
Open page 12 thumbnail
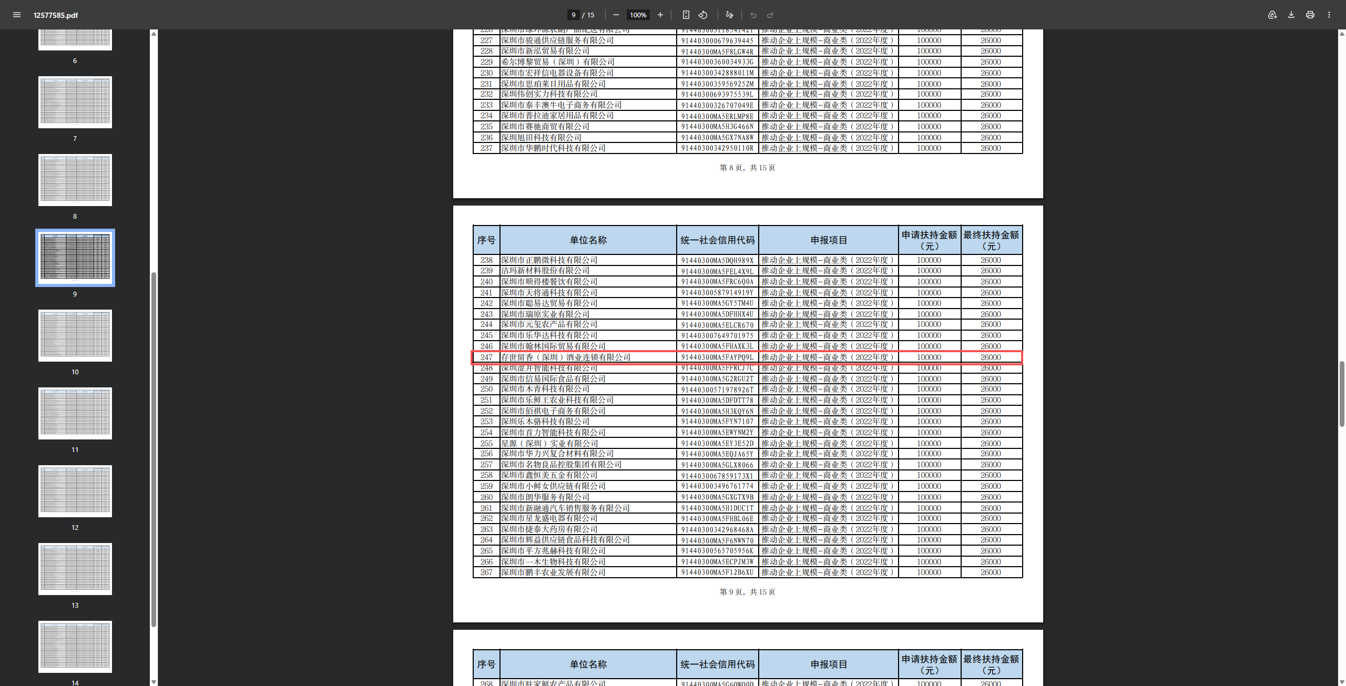pos(75,491)
